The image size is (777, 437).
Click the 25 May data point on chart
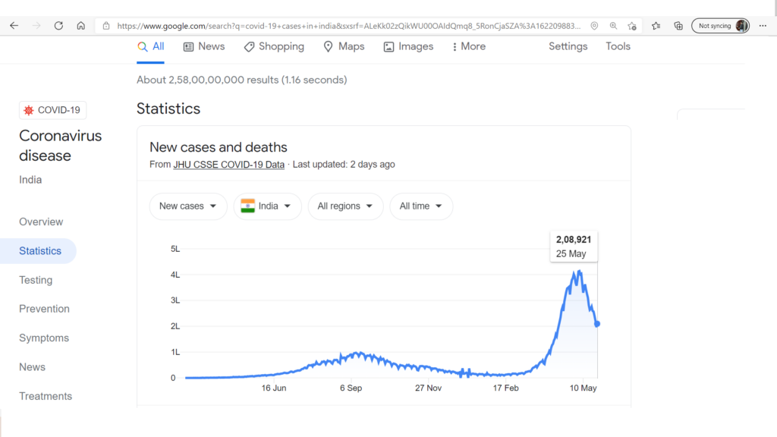pos(597,324)
